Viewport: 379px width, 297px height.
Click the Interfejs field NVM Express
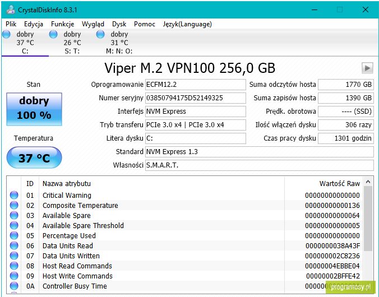(195, 112)
